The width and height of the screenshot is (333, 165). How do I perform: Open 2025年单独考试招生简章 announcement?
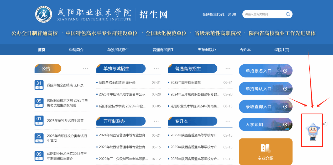(65, 121)
